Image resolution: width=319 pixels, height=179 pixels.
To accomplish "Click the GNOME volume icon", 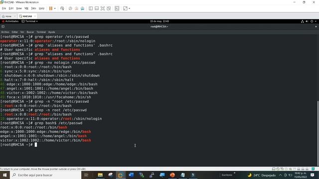I will click(x=307, y=21).
